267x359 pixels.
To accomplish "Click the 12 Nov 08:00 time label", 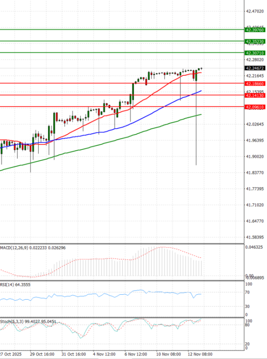I will point(199,354).
